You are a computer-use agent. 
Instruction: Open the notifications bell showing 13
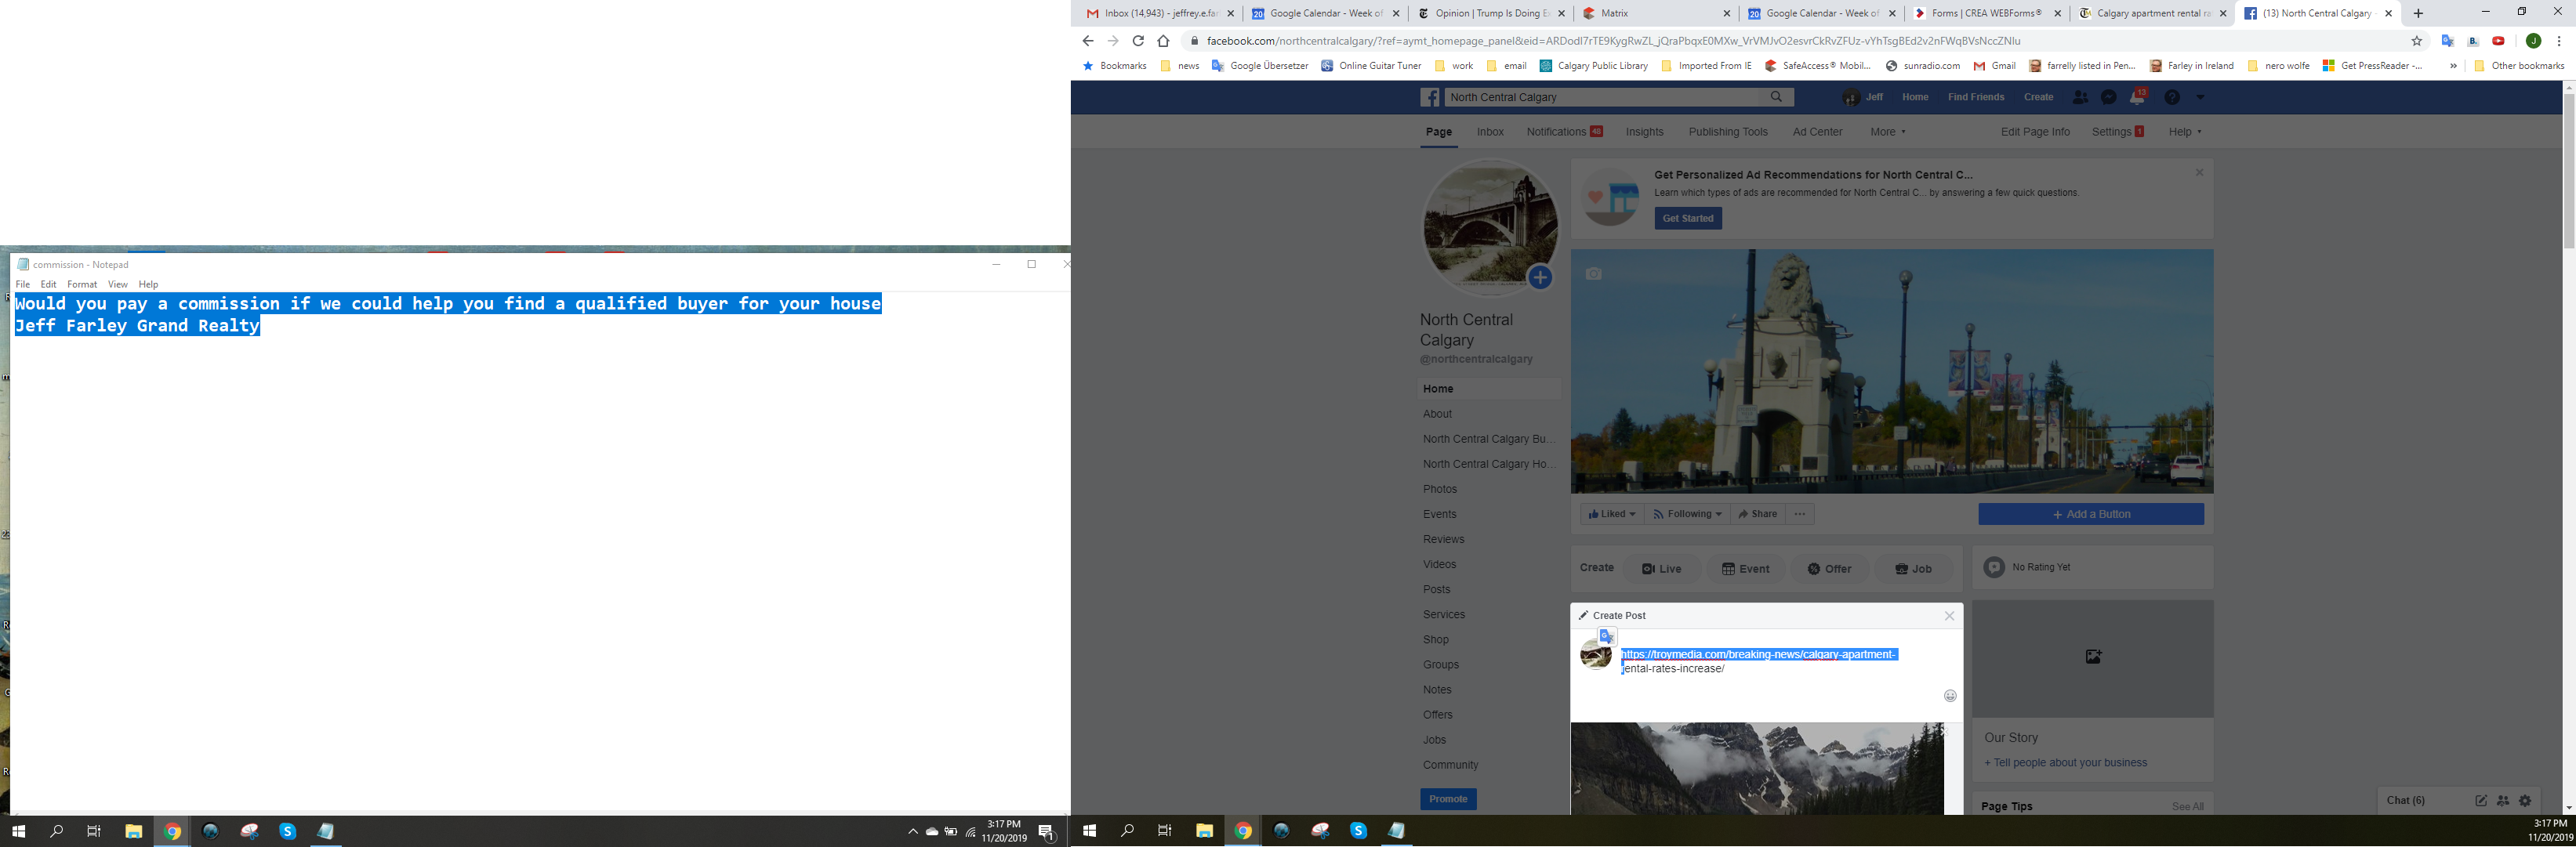click(2138, 97)
